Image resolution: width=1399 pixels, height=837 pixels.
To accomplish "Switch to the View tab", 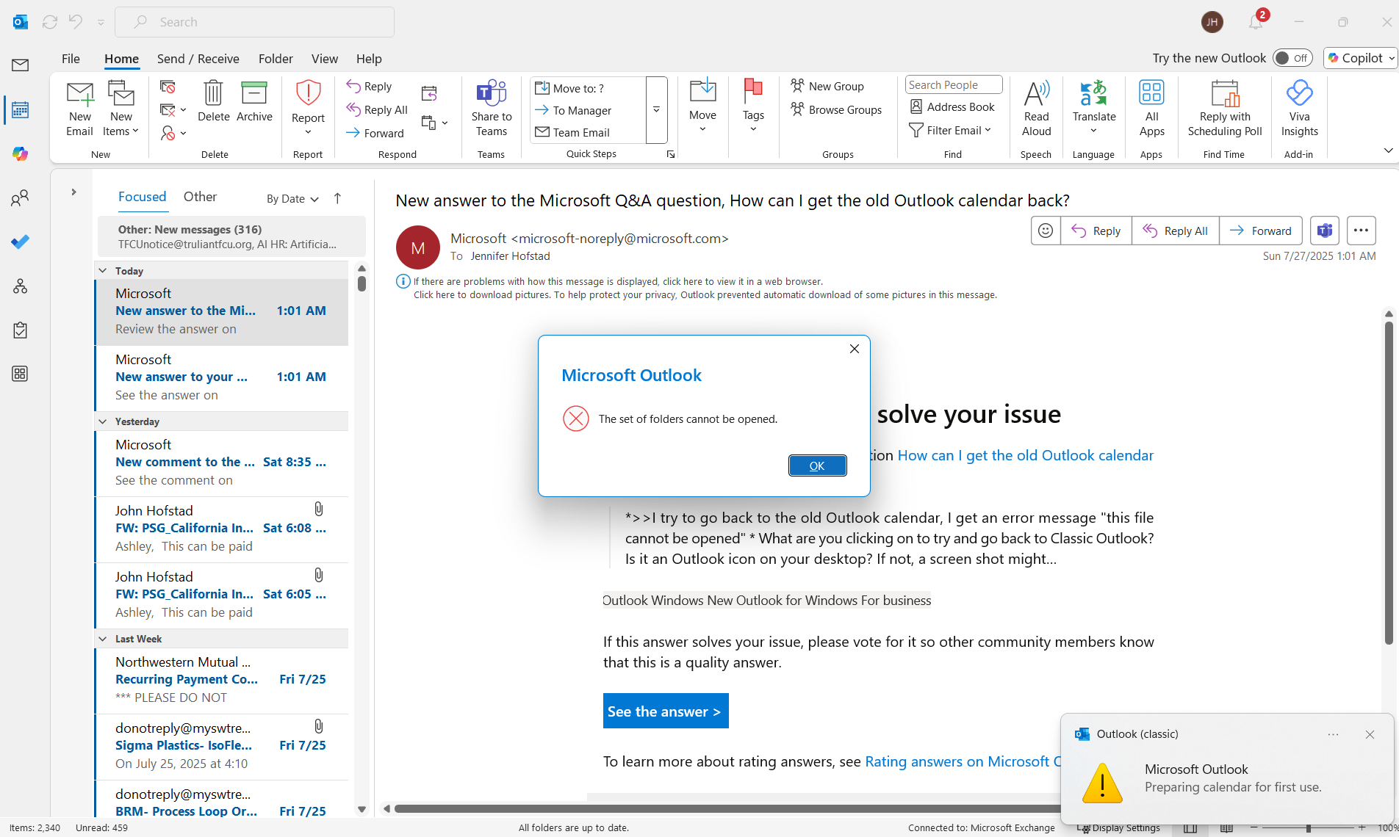I will coord(324,59).
